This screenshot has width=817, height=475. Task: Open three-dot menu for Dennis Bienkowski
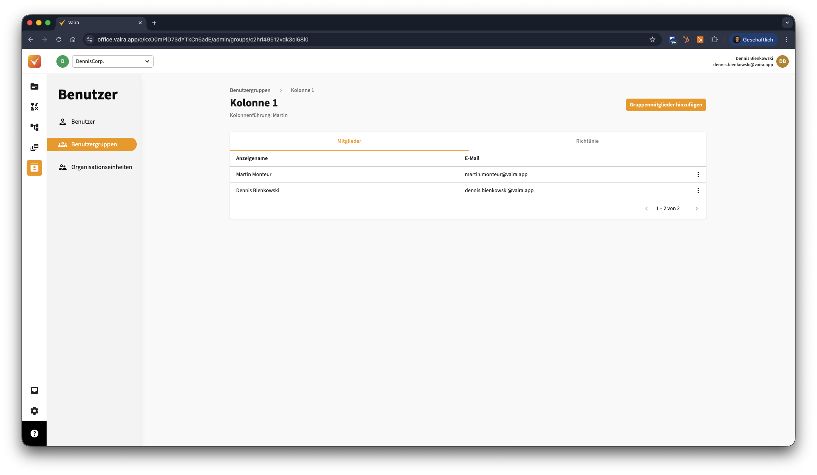pyautogui.click(x=698, y=191)
